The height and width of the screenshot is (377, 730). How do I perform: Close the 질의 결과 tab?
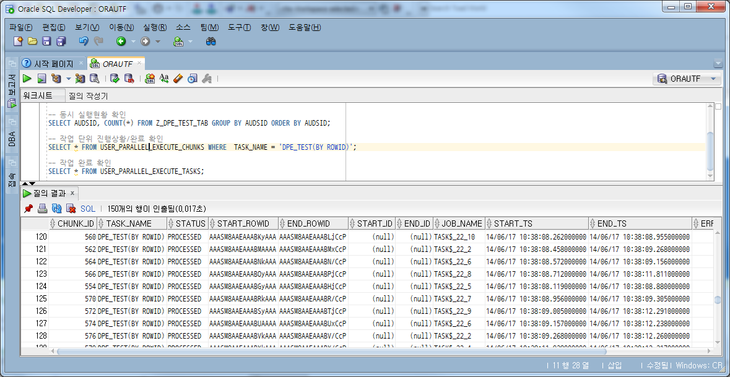pyautogui.click(x=72, y=193)
